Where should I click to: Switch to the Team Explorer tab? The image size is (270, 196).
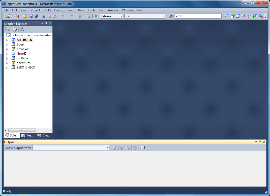27,135
